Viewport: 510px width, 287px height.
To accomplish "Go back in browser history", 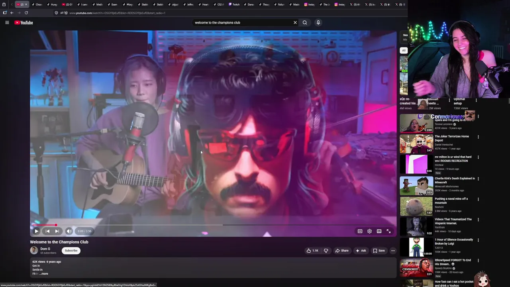I will pyautogui.click(x=12, y=13).
